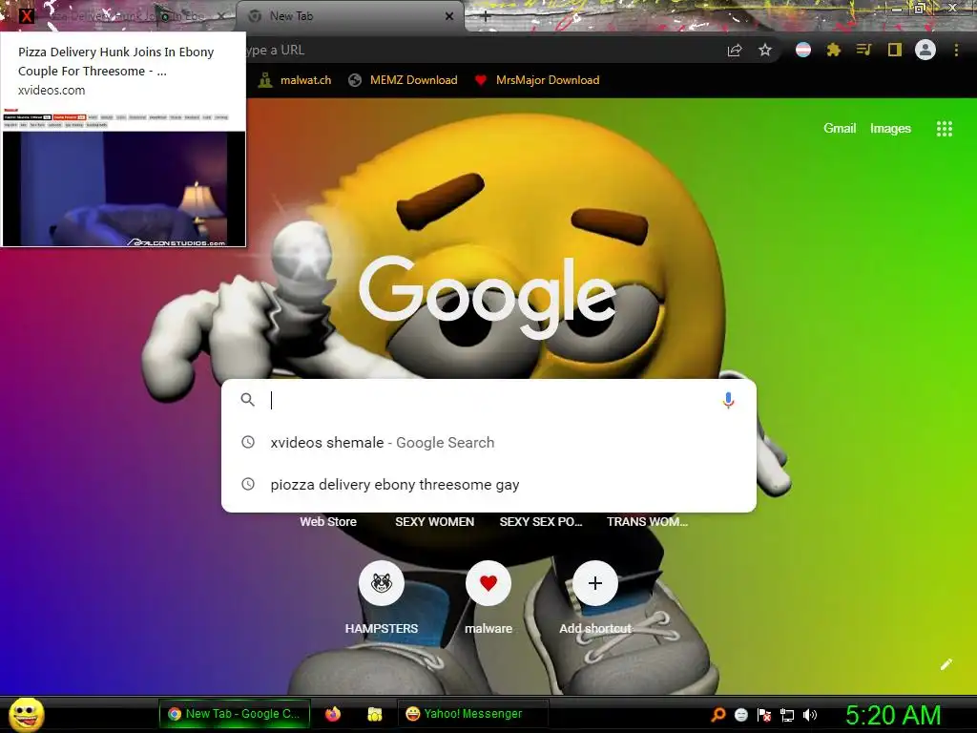Select the 'piozza delivery' history suggestion
Image resolution: width=977 pixels, height=733 pixels.
(489, 484)
